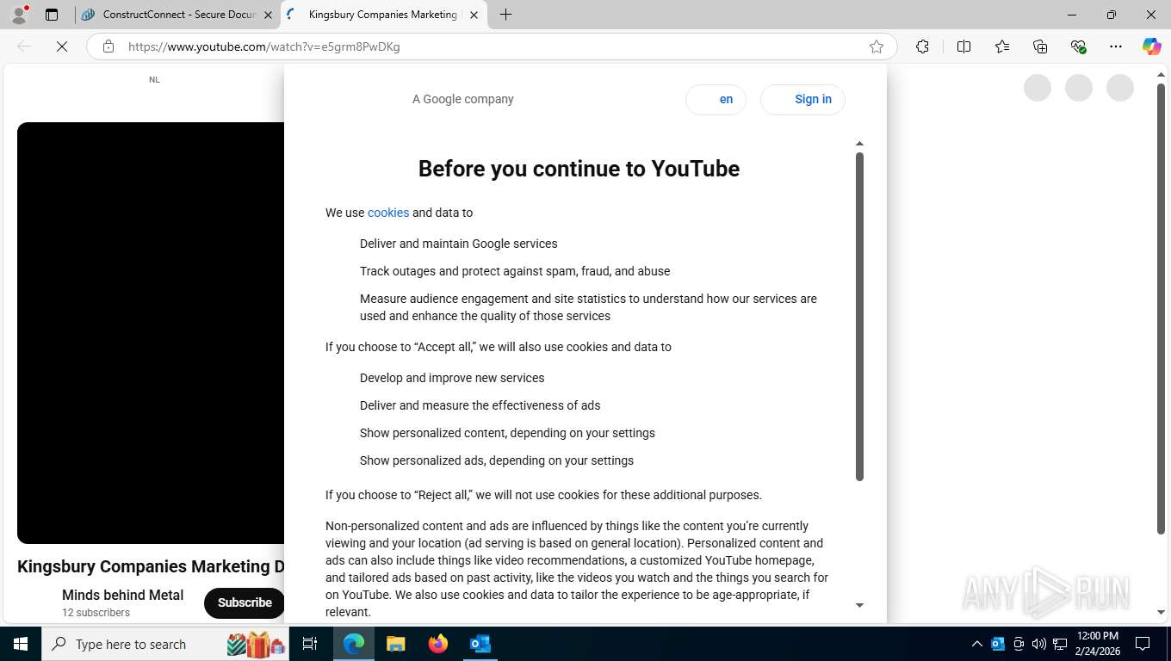The width and height of the screenshot is (1171, 661).
Task: Open the Collections icon
Action: pos(1040,46)
